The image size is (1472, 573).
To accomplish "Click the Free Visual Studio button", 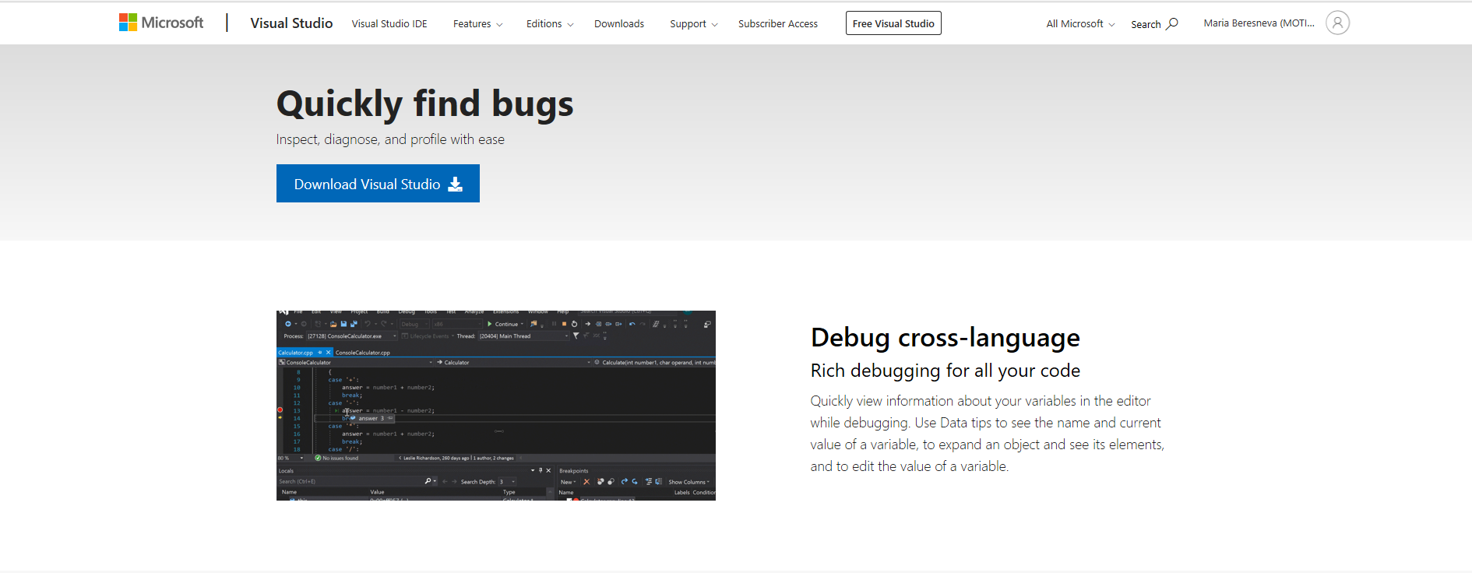I will pyautogui.click(x=893, y=23).
